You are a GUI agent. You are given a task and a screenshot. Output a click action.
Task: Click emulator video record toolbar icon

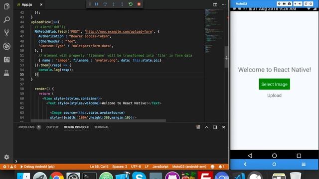tap(284, 3)
